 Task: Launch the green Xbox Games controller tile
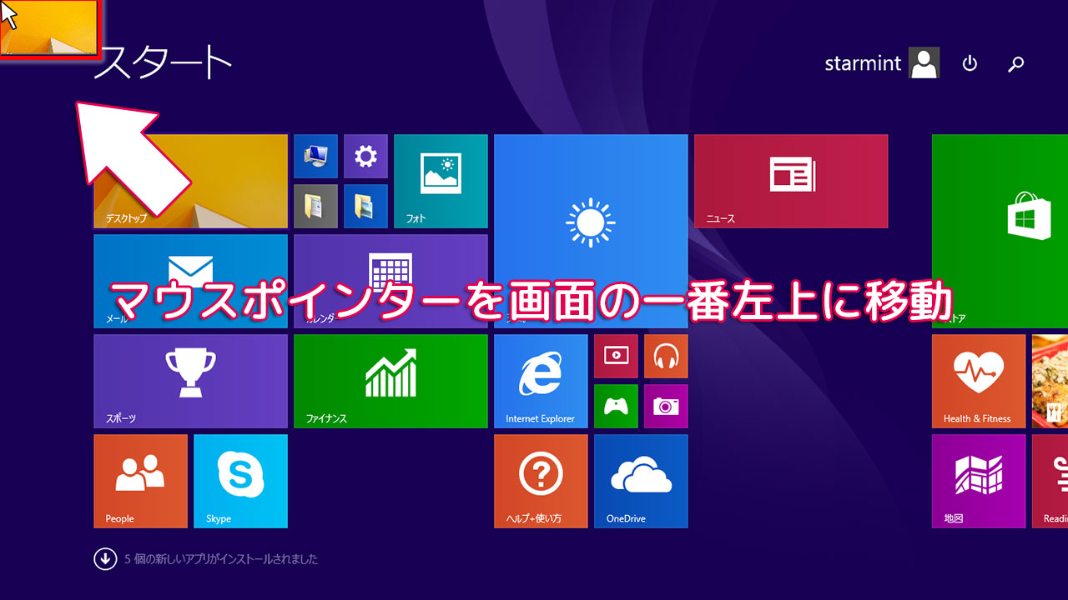(616, 406)
